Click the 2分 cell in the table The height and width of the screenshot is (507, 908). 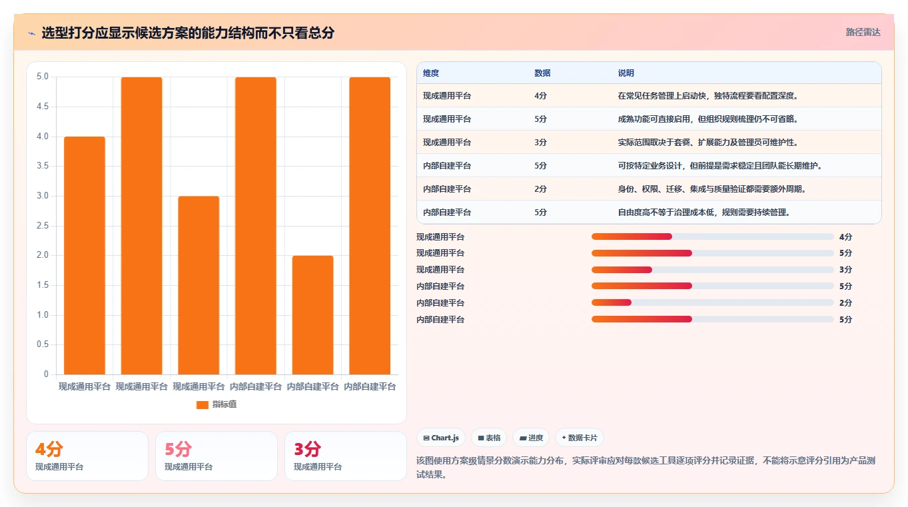(540, 189)
